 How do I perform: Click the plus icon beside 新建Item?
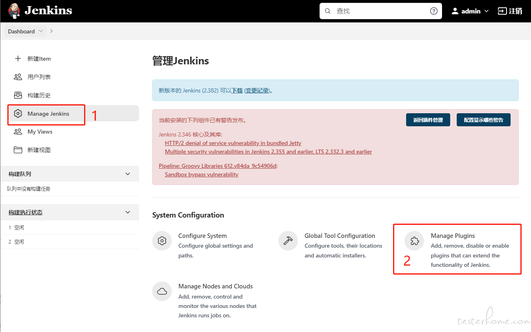18,59
